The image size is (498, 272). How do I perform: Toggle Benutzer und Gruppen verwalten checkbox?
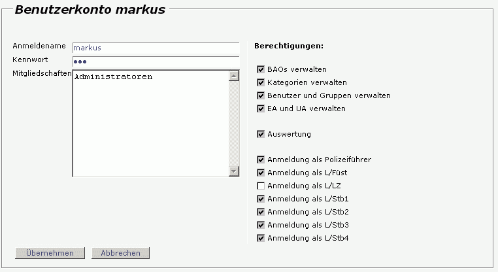[x=261, y=95]
